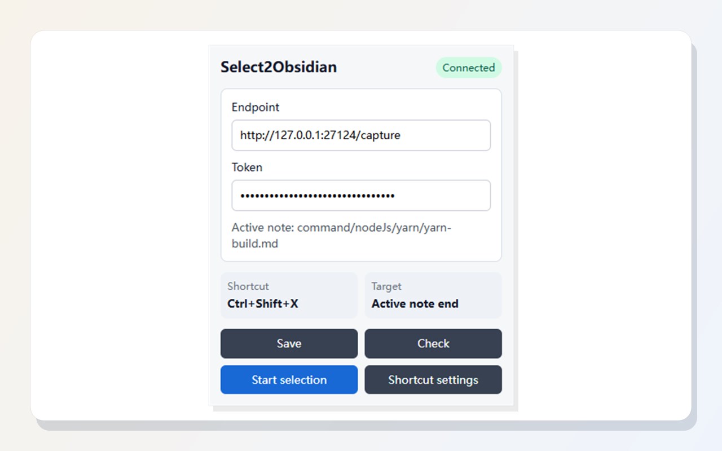This screenshot has height=451, width=722.
Task: Click the Save button
Action: (289, 343)
